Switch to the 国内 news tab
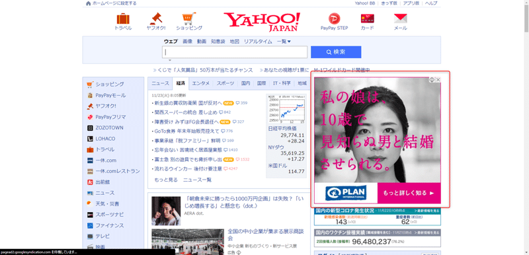Screen dimensions: 529x255 pos(245,83)
